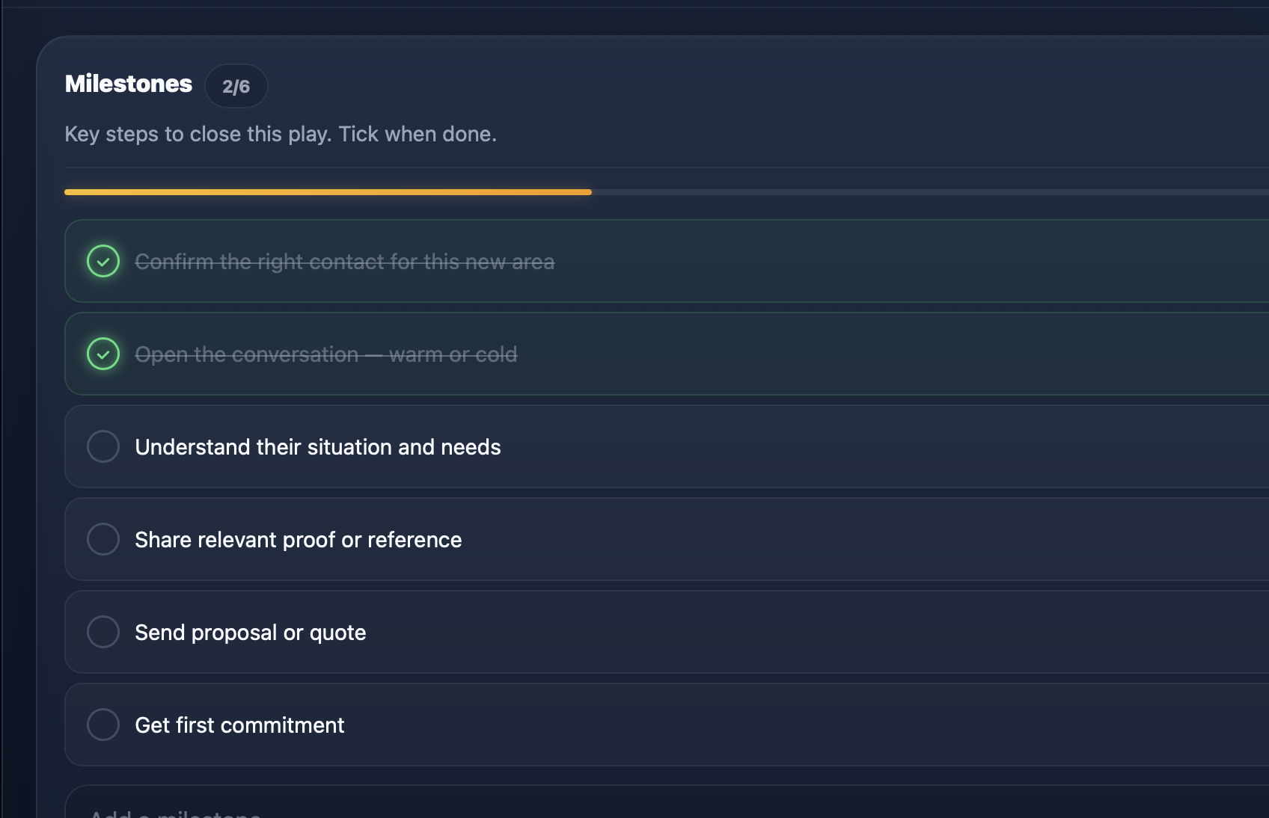Click the '2/6' progress badge
The image size is (1269, 818).
236,86
